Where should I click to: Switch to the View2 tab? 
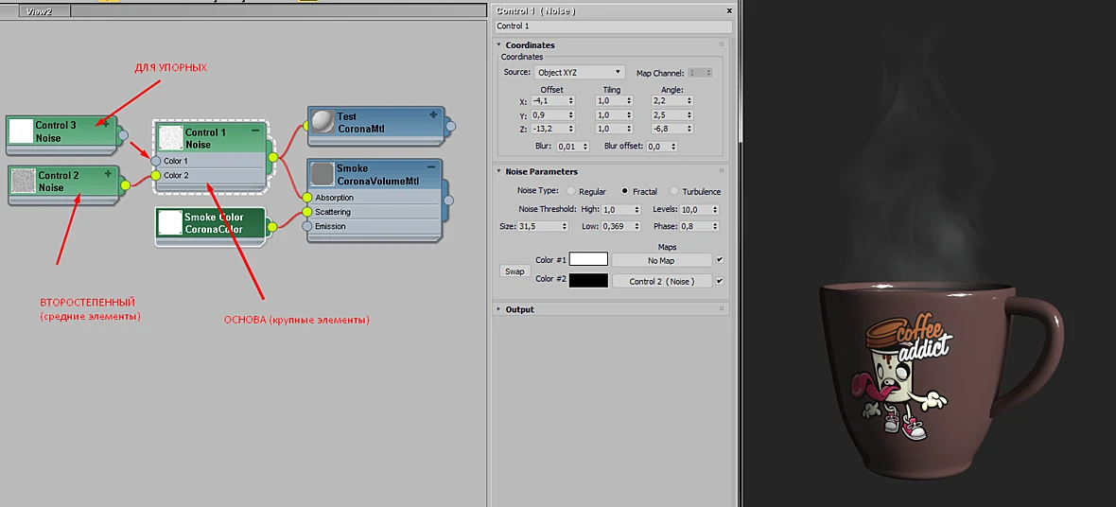tap(39, 11)
